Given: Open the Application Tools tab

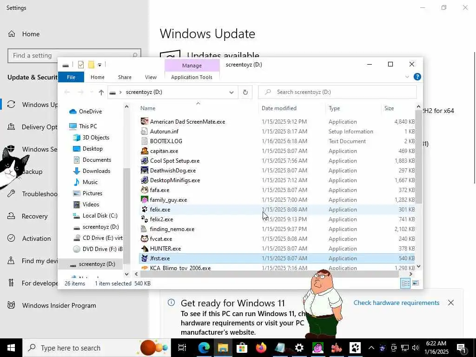Looking at the screenshot, I should (x=192, y=77).
